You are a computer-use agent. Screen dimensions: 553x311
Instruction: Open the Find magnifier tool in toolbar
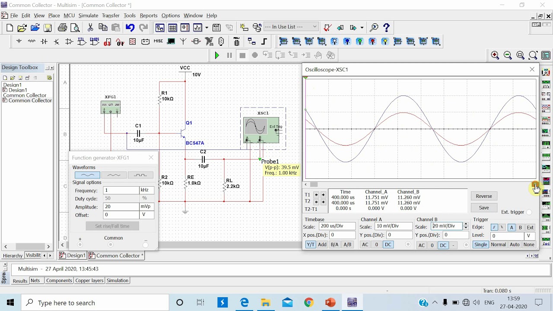coord(374,28)
